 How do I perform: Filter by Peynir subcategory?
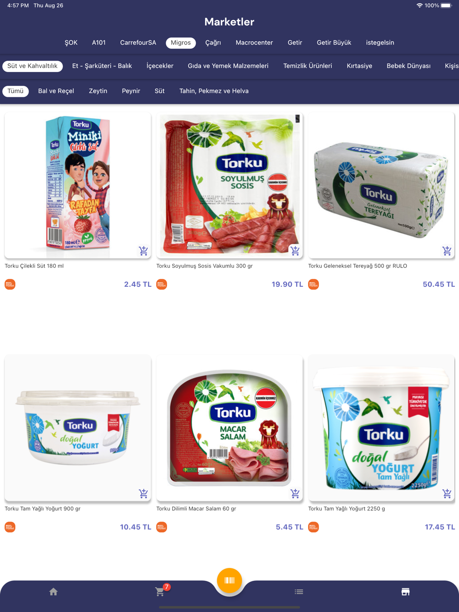pyautogui.click(x=131, y=91)
